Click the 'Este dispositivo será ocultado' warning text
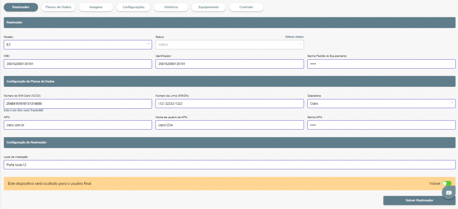The image size is (458, 209). click(49, 184)
